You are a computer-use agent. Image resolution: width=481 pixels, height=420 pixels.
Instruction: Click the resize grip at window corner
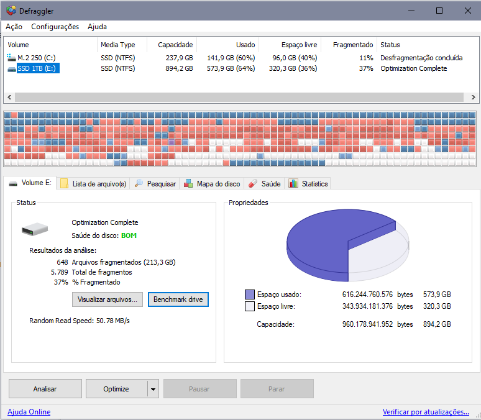477,416
